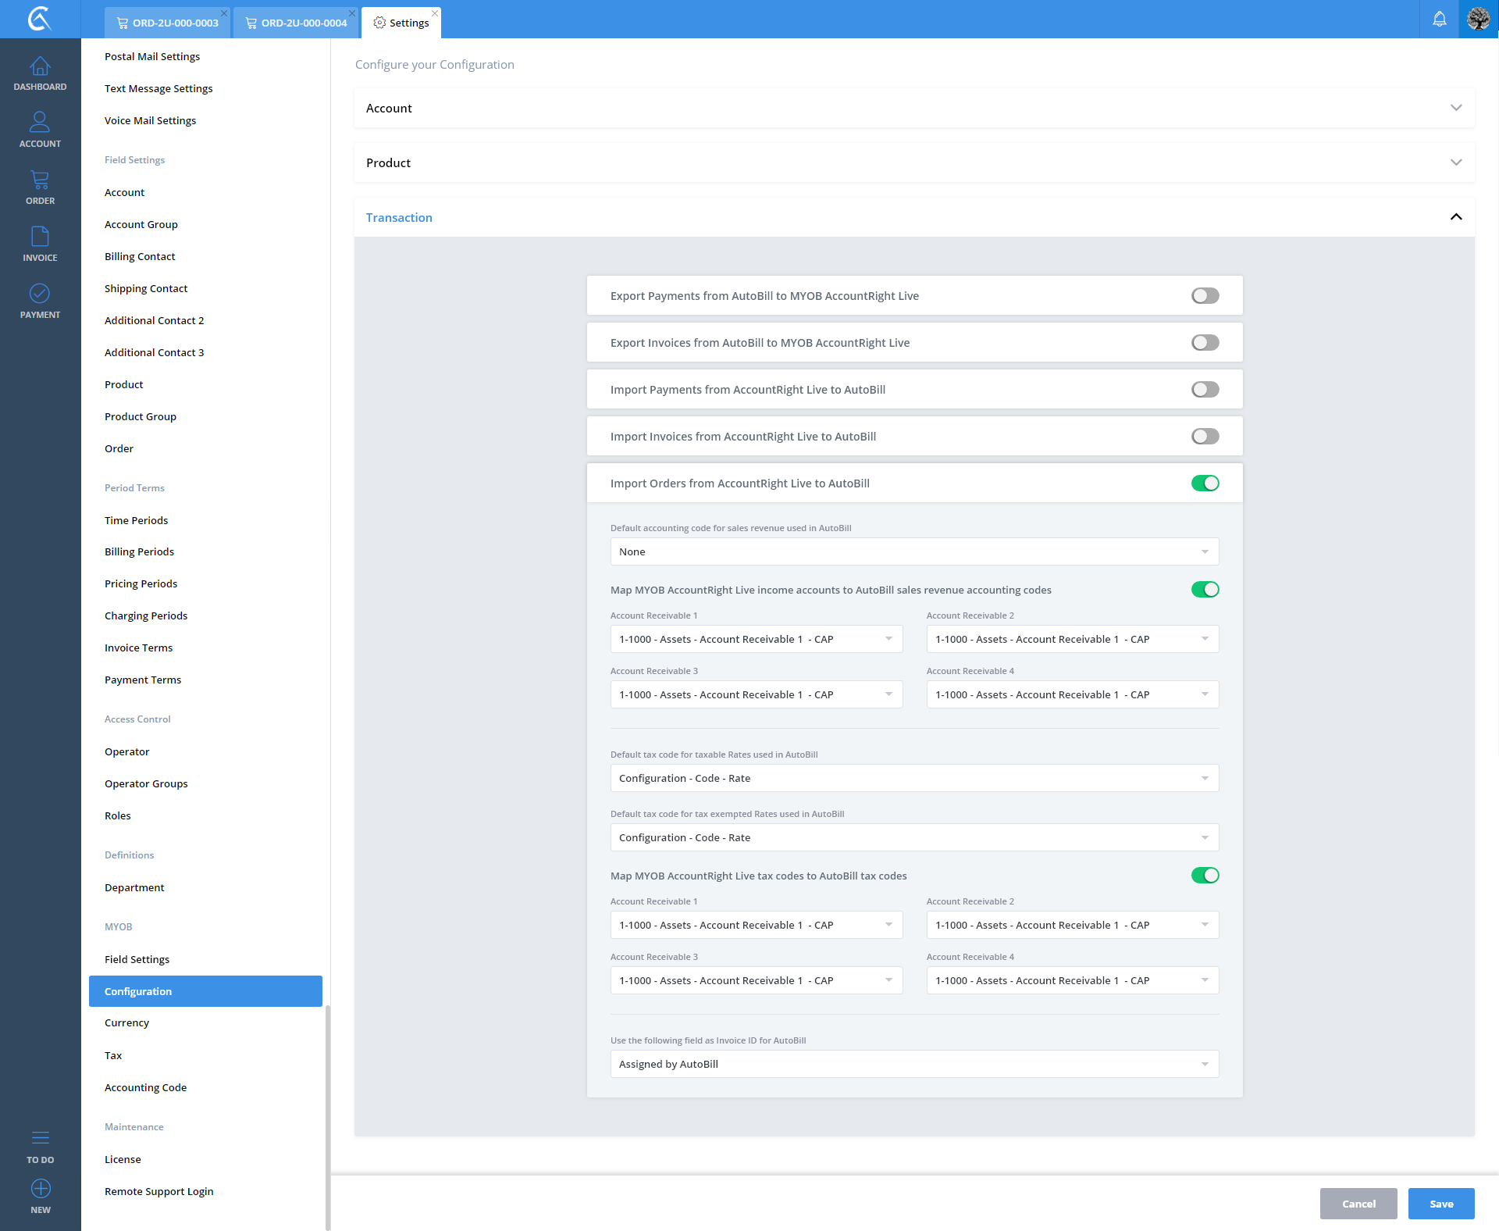Select Accounting Code in settings menu

pyautogui.click(x=145, y=1087)
